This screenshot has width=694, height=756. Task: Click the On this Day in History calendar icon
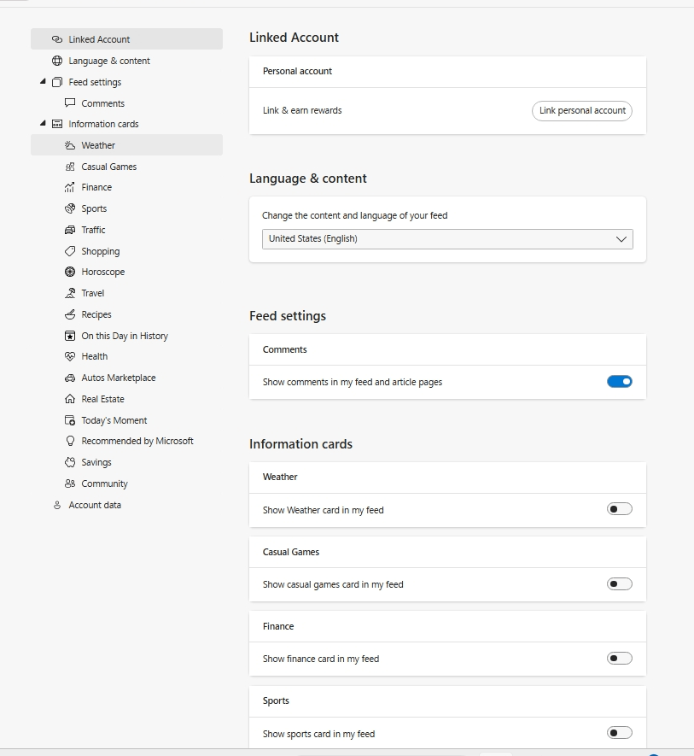click(x=70, y=336)
